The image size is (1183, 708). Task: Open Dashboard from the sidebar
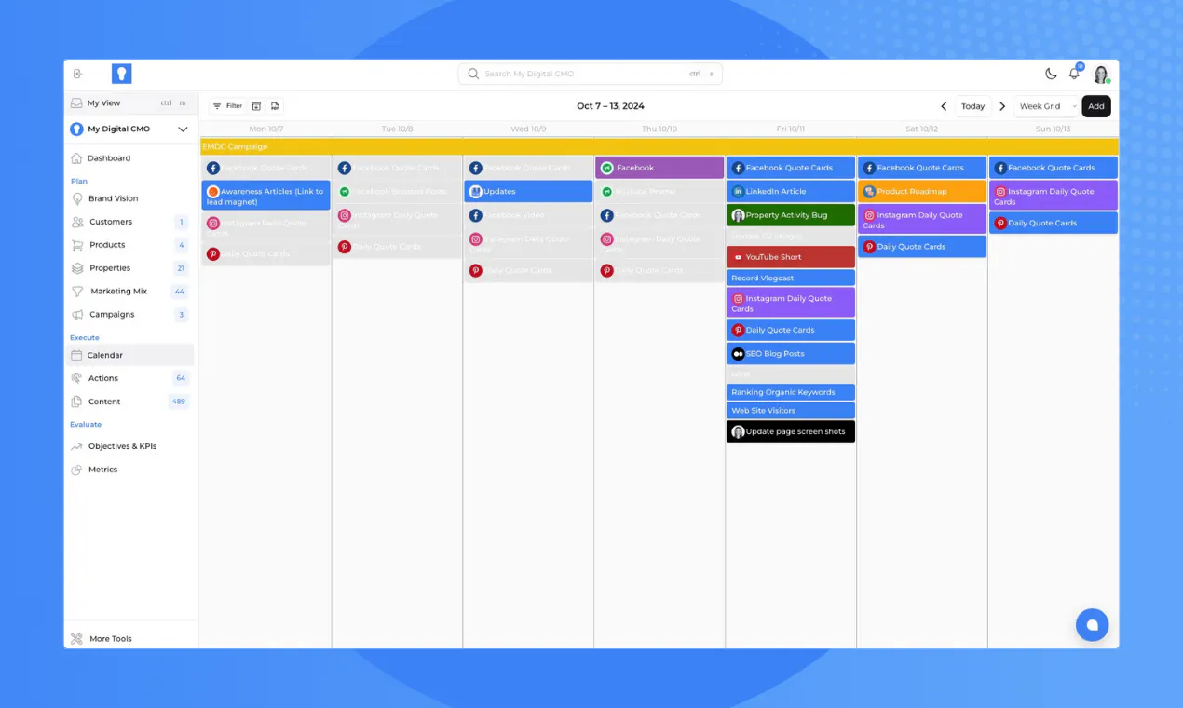click(130, 158)
